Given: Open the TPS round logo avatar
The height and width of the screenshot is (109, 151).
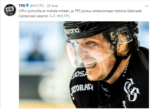Looking at the screenshot, I should (10, 10).
